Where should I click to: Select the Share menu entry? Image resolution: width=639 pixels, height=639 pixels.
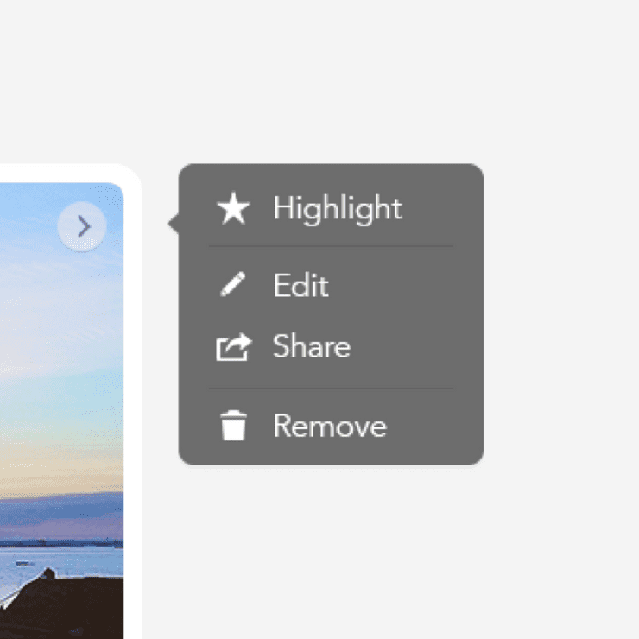tap(331, 347)
